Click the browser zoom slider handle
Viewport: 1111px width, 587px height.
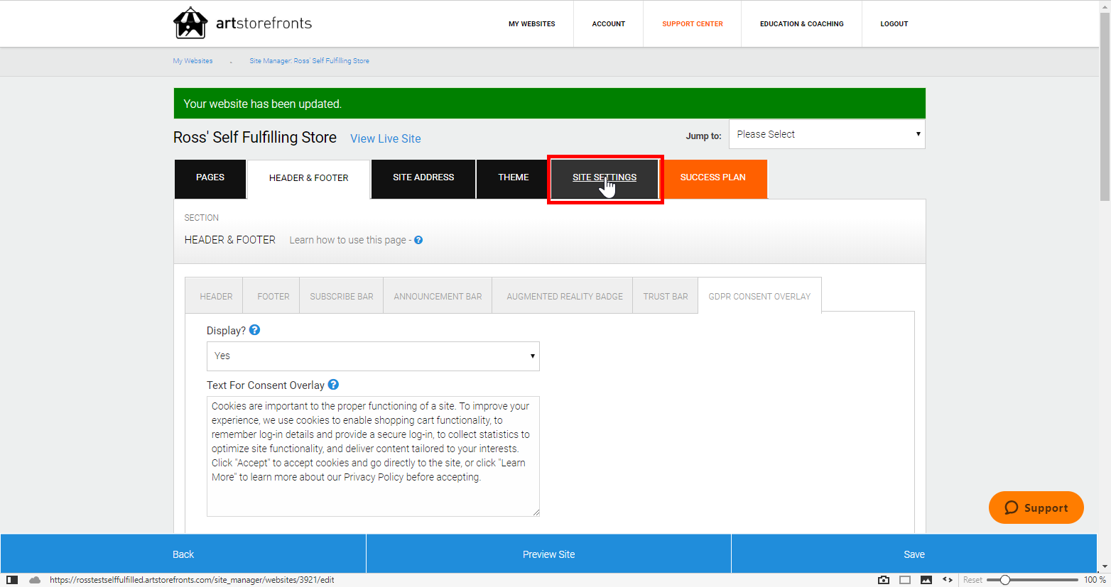tap(1005, 580)
